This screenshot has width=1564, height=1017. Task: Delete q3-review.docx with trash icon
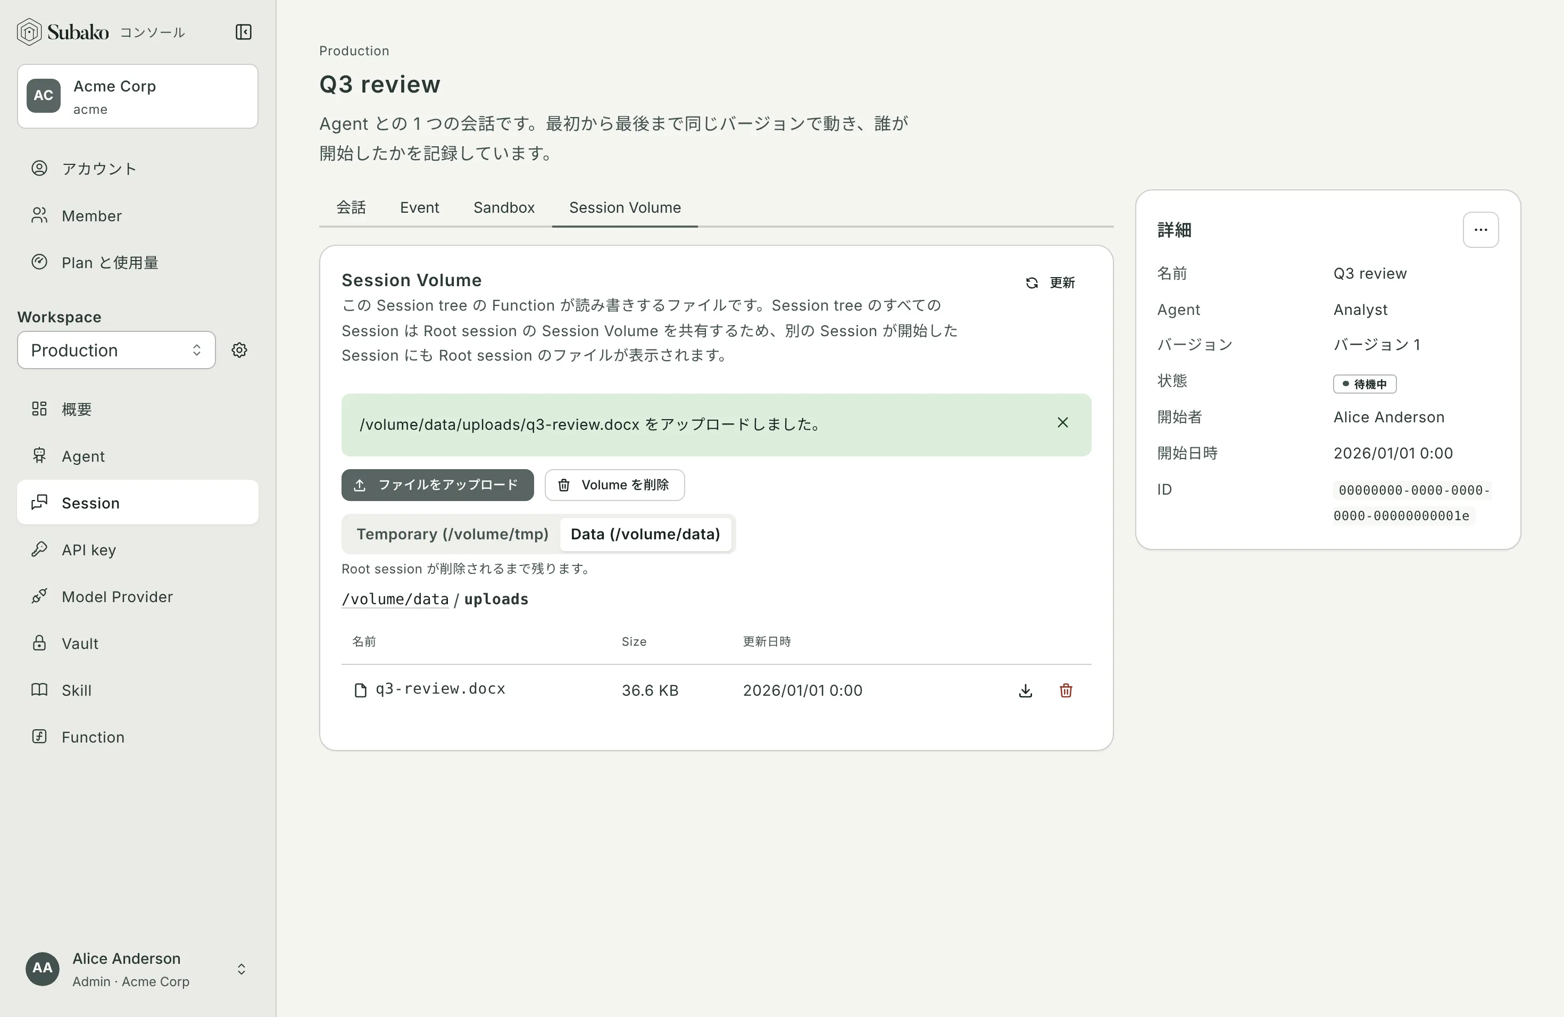point(1066,690)
